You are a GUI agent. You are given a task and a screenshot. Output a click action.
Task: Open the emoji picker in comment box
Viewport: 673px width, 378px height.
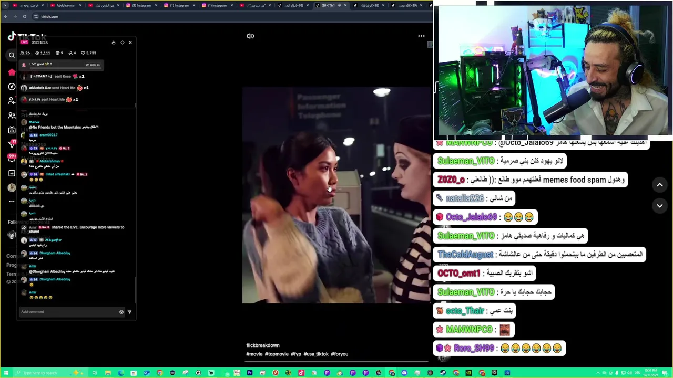[x=121, y=312]
